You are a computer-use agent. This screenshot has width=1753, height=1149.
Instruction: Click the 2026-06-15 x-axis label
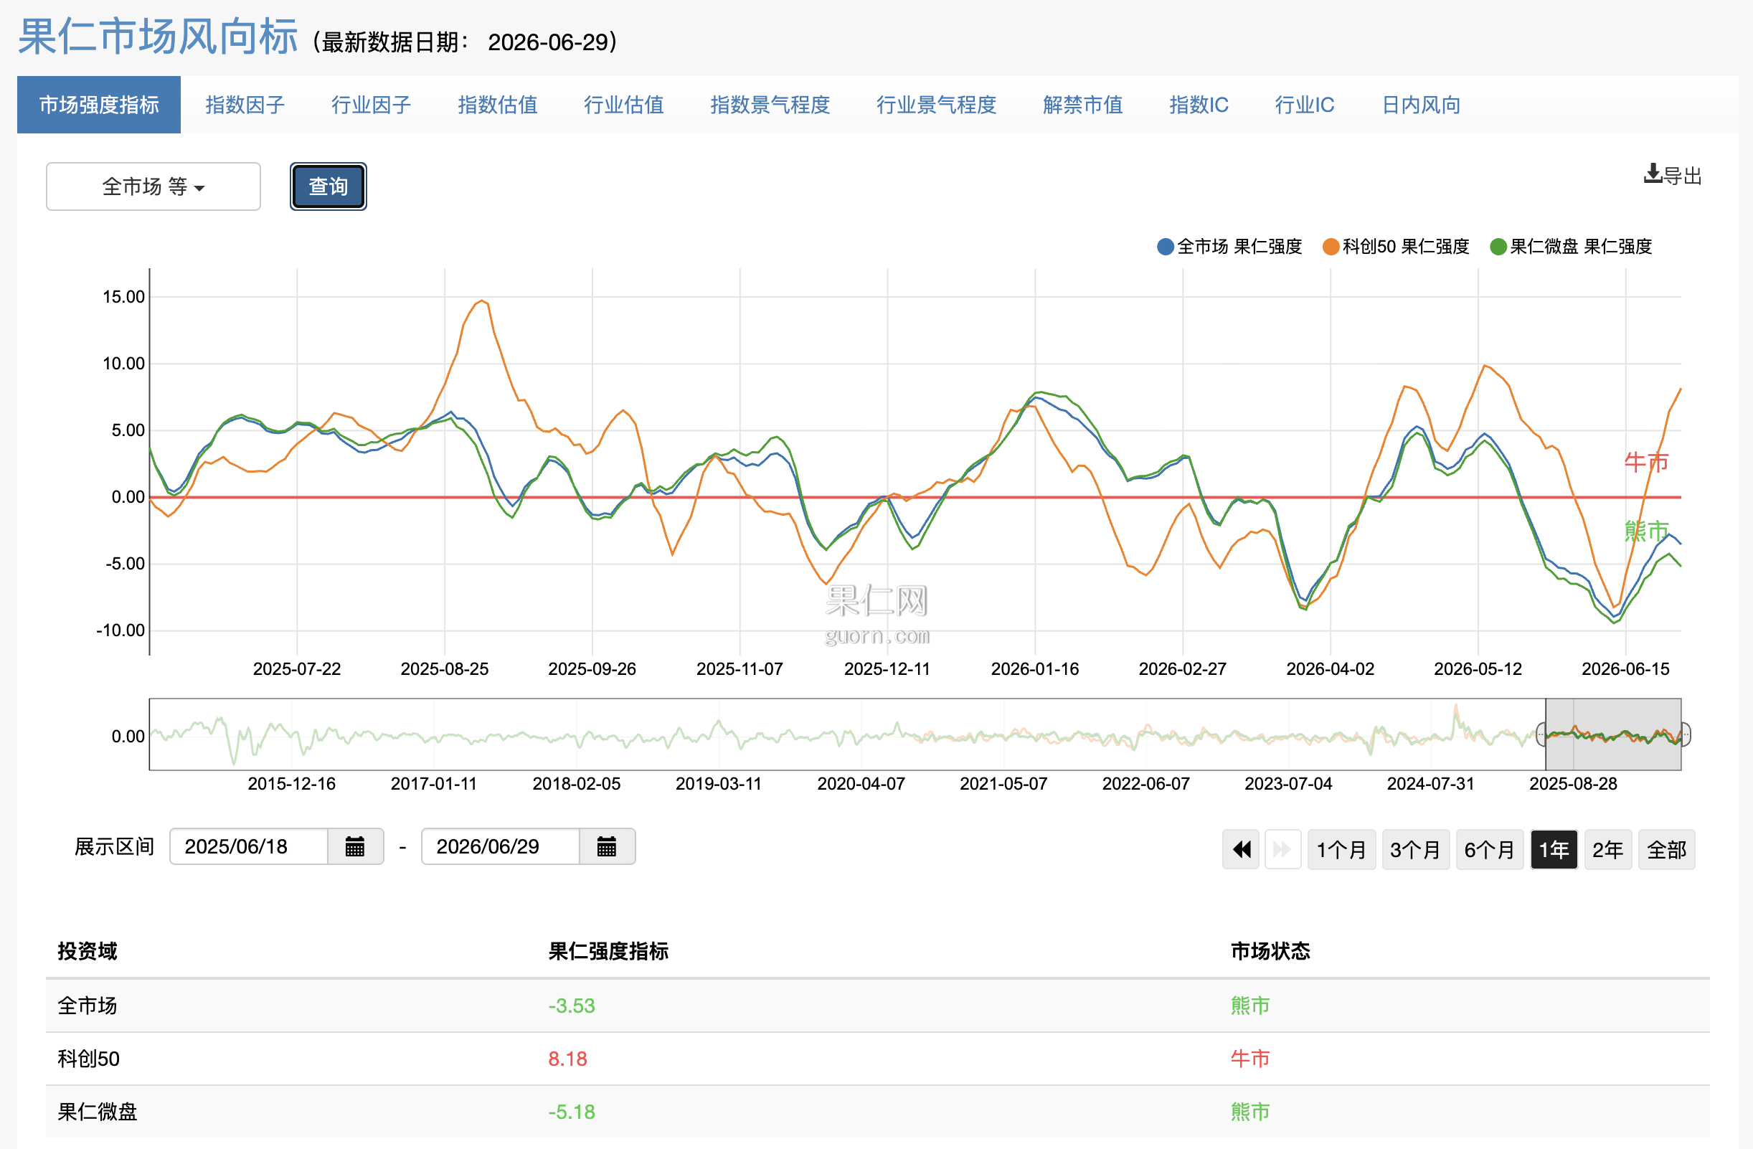pos(1625,668)
